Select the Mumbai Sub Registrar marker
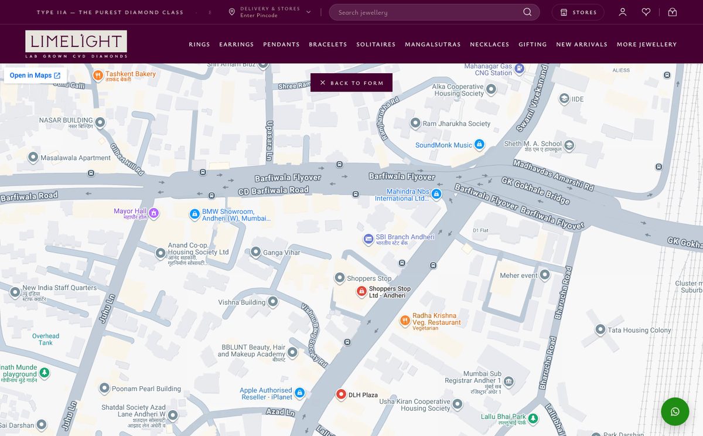This screenshot has width=703, height=436. click(509, 382)
